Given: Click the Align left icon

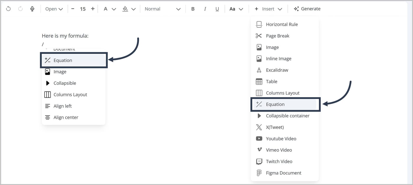Looking at the screenshot, I should point(47,106).
